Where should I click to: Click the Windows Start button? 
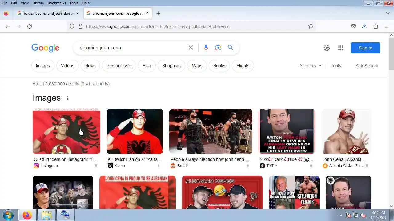pyautogui.click(x=8, y=215)
